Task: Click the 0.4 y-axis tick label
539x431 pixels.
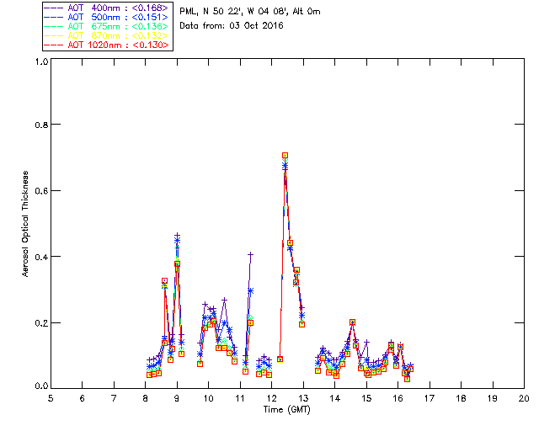Action: [x=41, y=257]
